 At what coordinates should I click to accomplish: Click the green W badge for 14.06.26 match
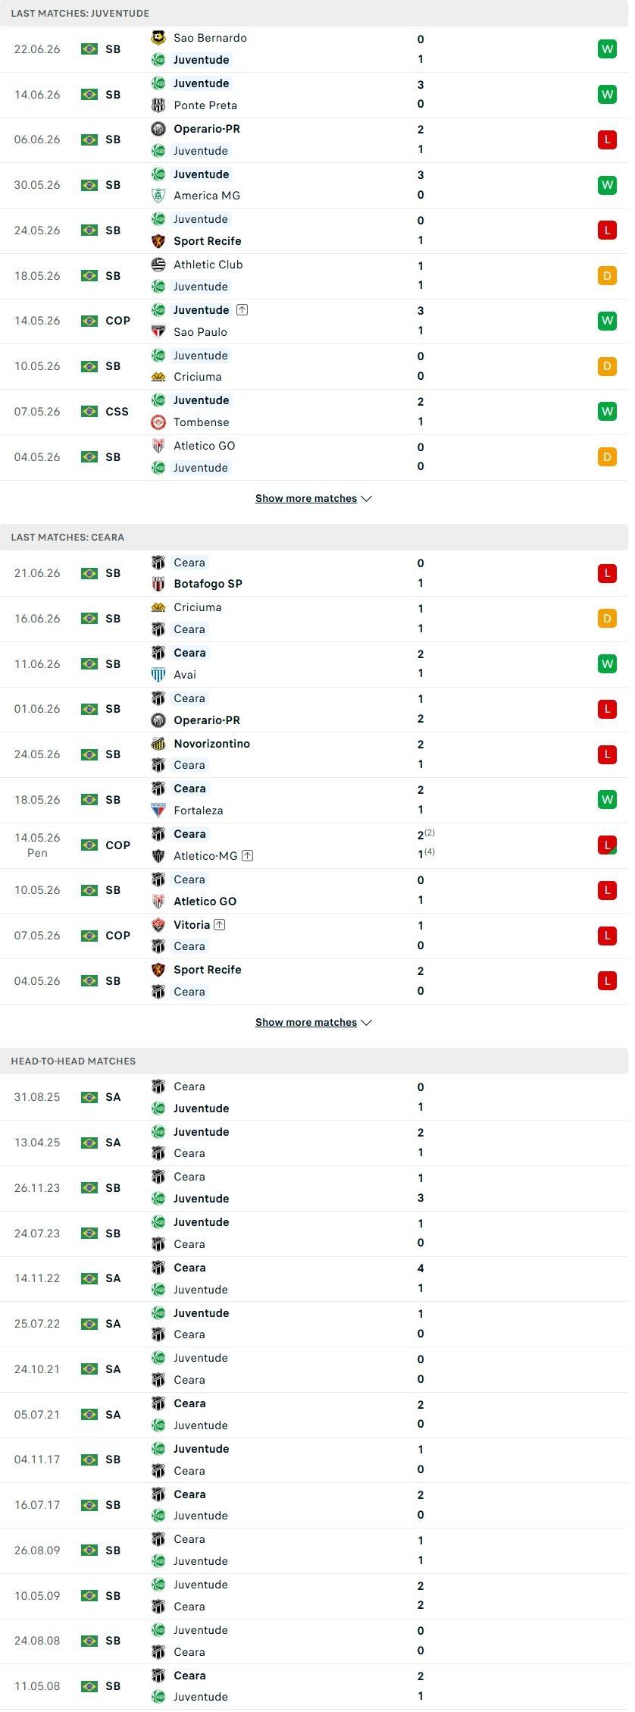(607, 95)
